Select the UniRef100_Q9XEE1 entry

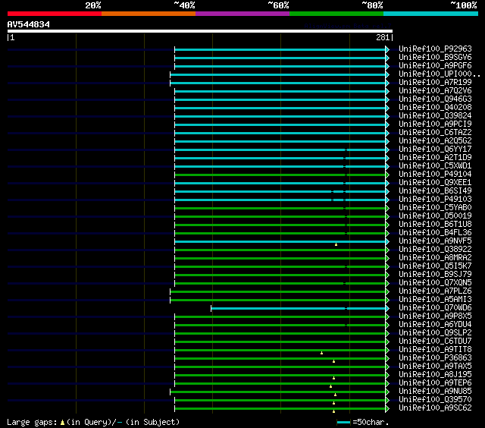(x=435, y=183)
